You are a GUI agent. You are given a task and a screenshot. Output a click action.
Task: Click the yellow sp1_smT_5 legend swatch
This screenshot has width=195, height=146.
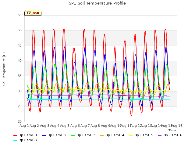[131, 136]
